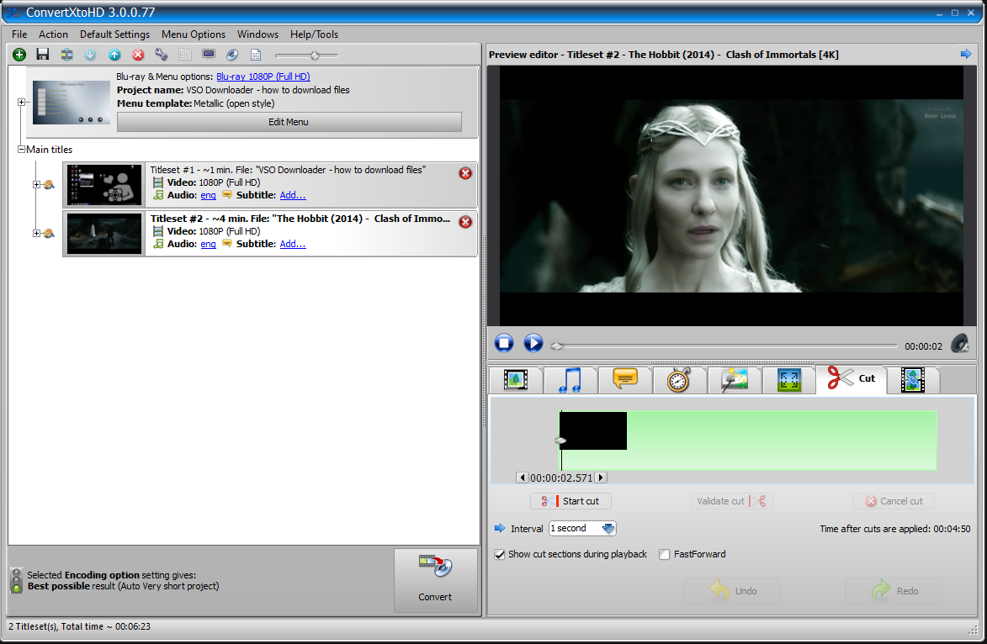Click the speaker volume icon in preview

pyautogui.click(x=960, y=344)
